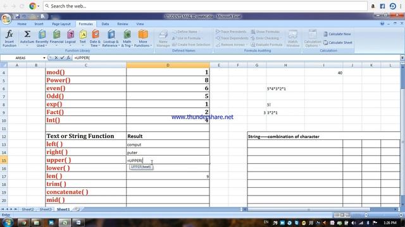405x227 pixels.
Task: Click the zoom out minus button
Action: pyautogui.click(x=366, y=214)
